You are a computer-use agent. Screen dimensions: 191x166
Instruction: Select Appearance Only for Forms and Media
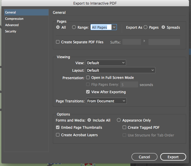pyautogui.click(x=119, y=120)
